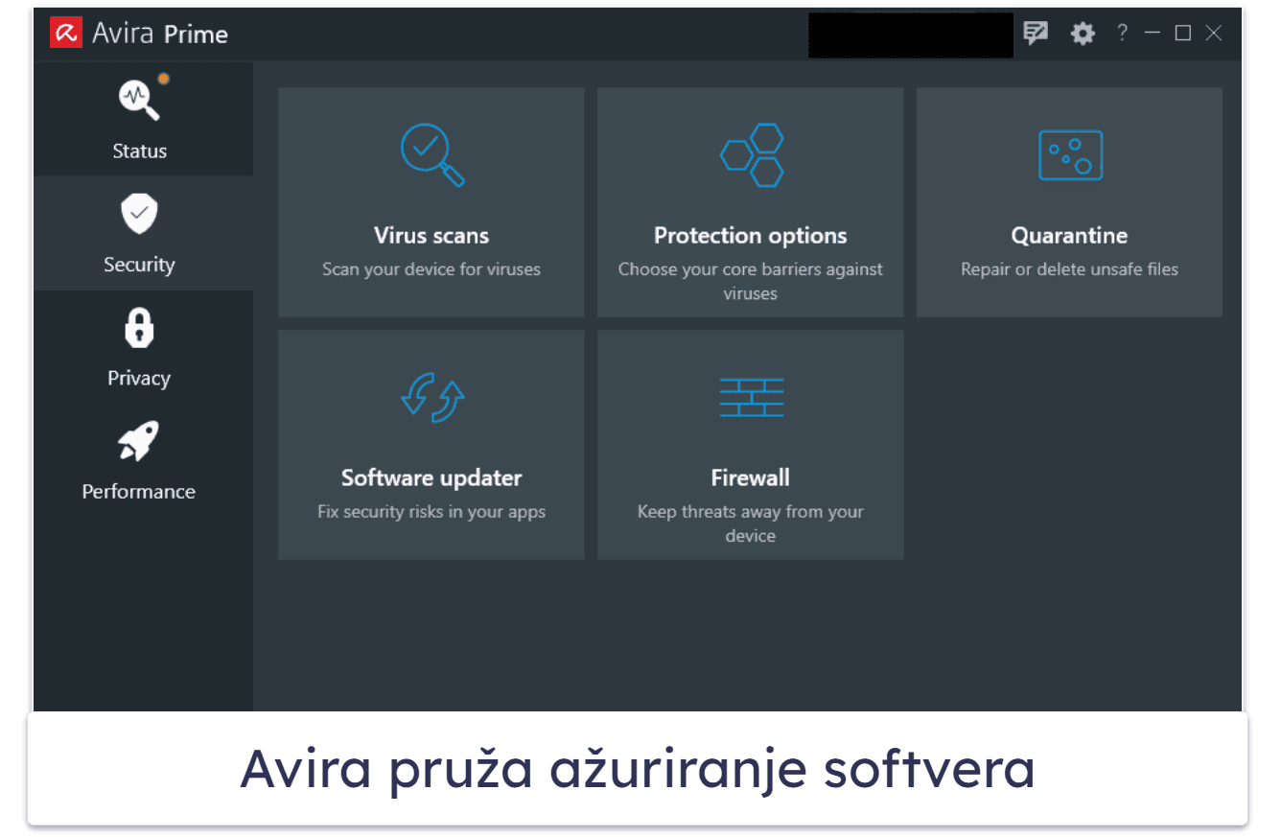Viewport: 1281px width, 837px height.
Task: Click orange notification dot on Status
Action: coord(164,79)
